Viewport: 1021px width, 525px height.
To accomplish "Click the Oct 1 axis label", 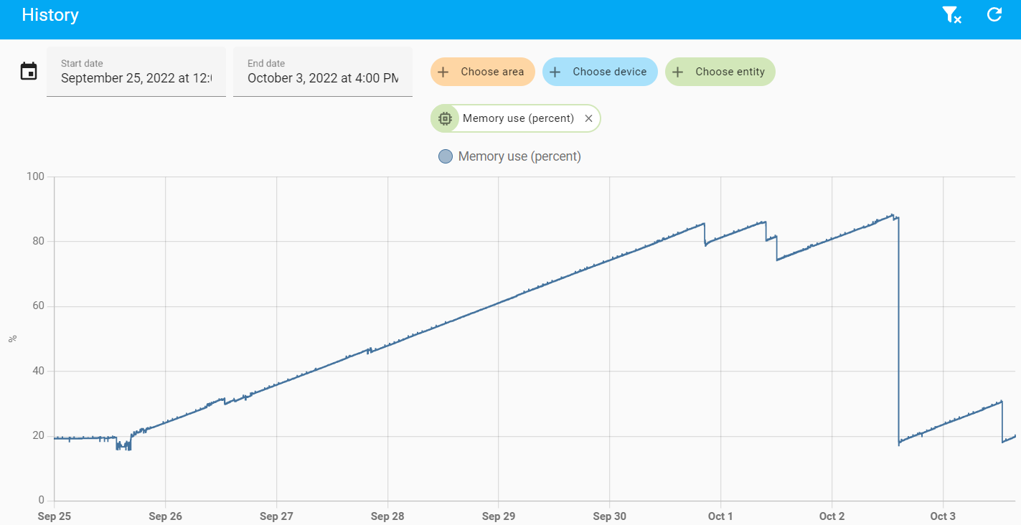I will pyautogui.click(x=720, y=516).
